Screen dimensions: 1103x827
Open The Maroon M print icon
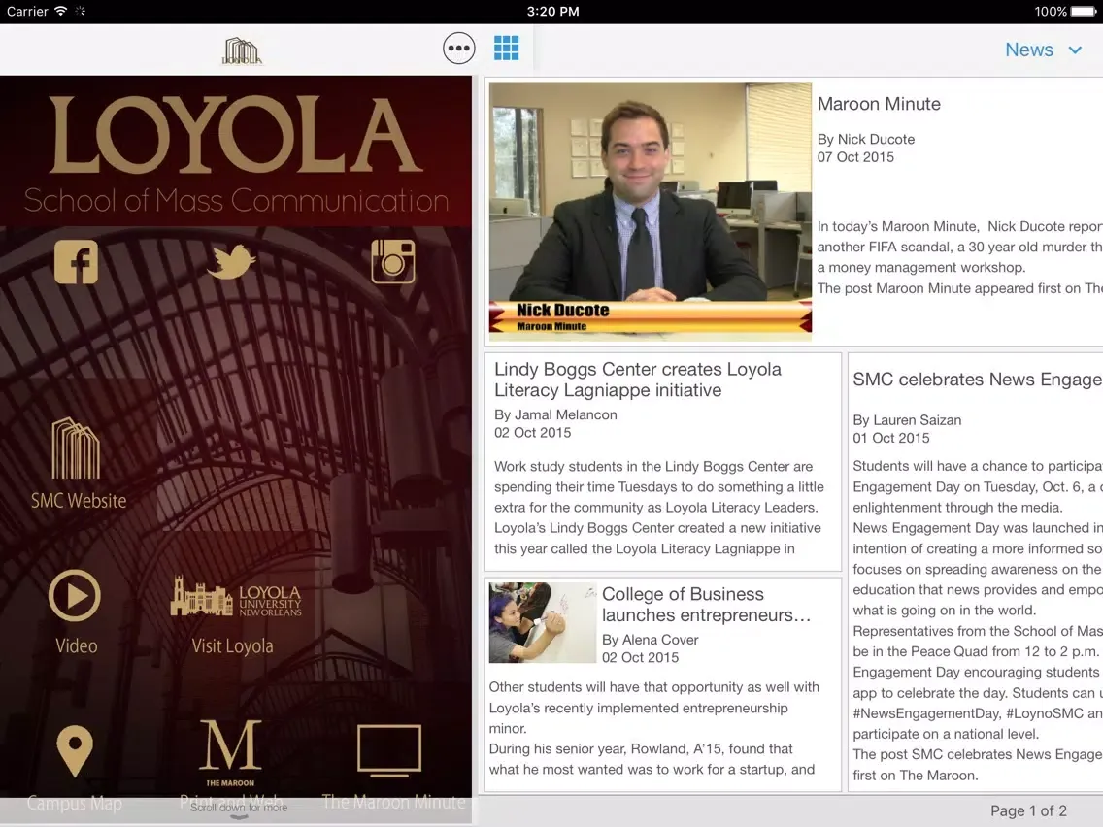tap(231, 752)
